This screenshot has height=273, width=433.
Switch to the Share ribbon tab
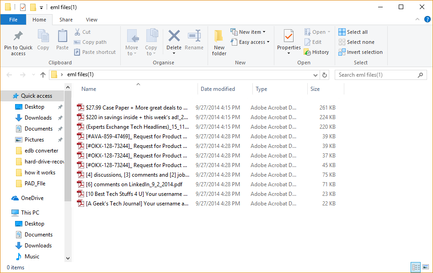click(x=66, y=20)
